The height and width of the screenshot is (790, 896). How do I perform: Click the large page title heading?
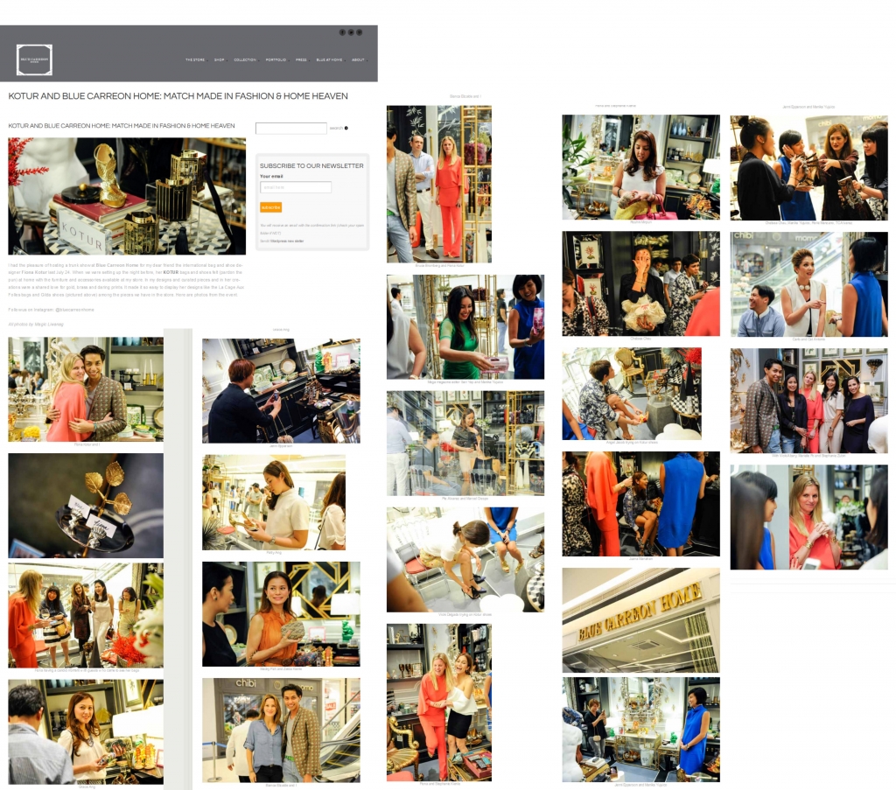178,96
